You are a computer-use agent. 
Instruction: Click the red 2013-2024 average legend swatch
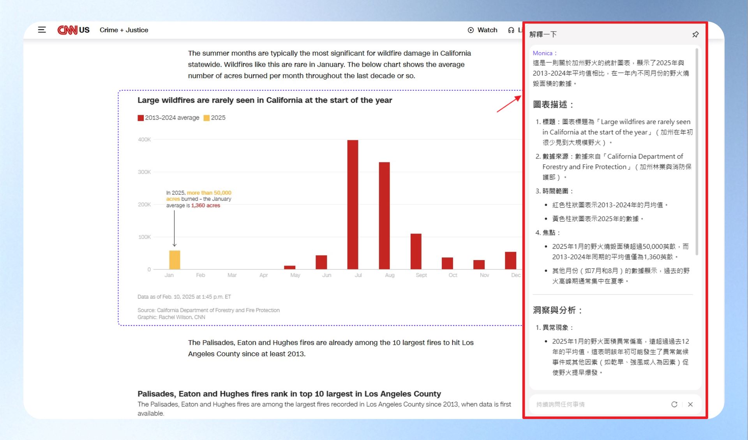point(141,118)
